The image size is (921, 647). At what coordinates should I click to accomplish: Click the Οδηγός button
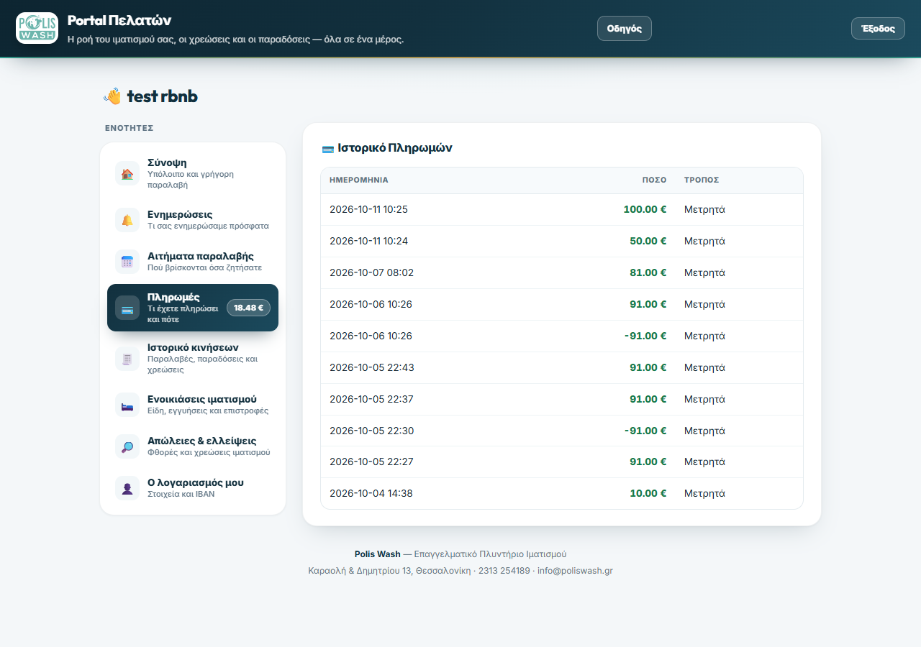[x=625, y=29]
